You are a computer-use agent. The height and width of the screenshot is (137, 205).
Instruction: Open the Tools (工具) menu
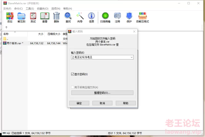(x=30, y=9)
